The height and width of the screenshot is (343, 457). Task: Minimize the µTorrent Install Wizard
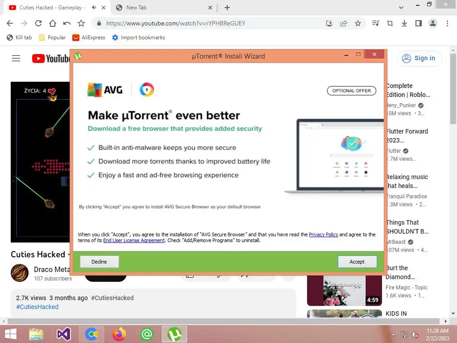pos(346,54)
